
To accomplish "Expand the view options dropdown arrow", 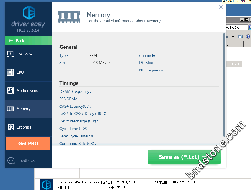I will [233, 37].
